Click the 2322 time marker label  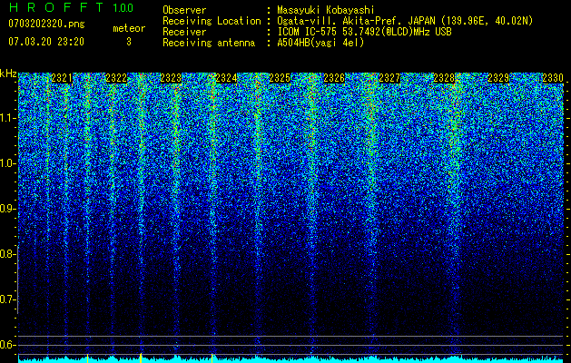pyautogui.click(x=116, y=78)
